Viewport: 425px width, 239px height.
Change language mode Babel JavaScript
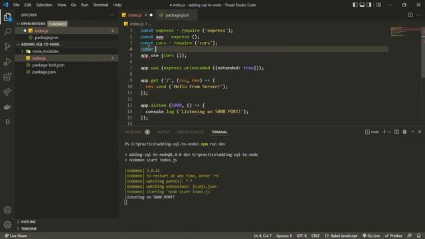[341, 236]
